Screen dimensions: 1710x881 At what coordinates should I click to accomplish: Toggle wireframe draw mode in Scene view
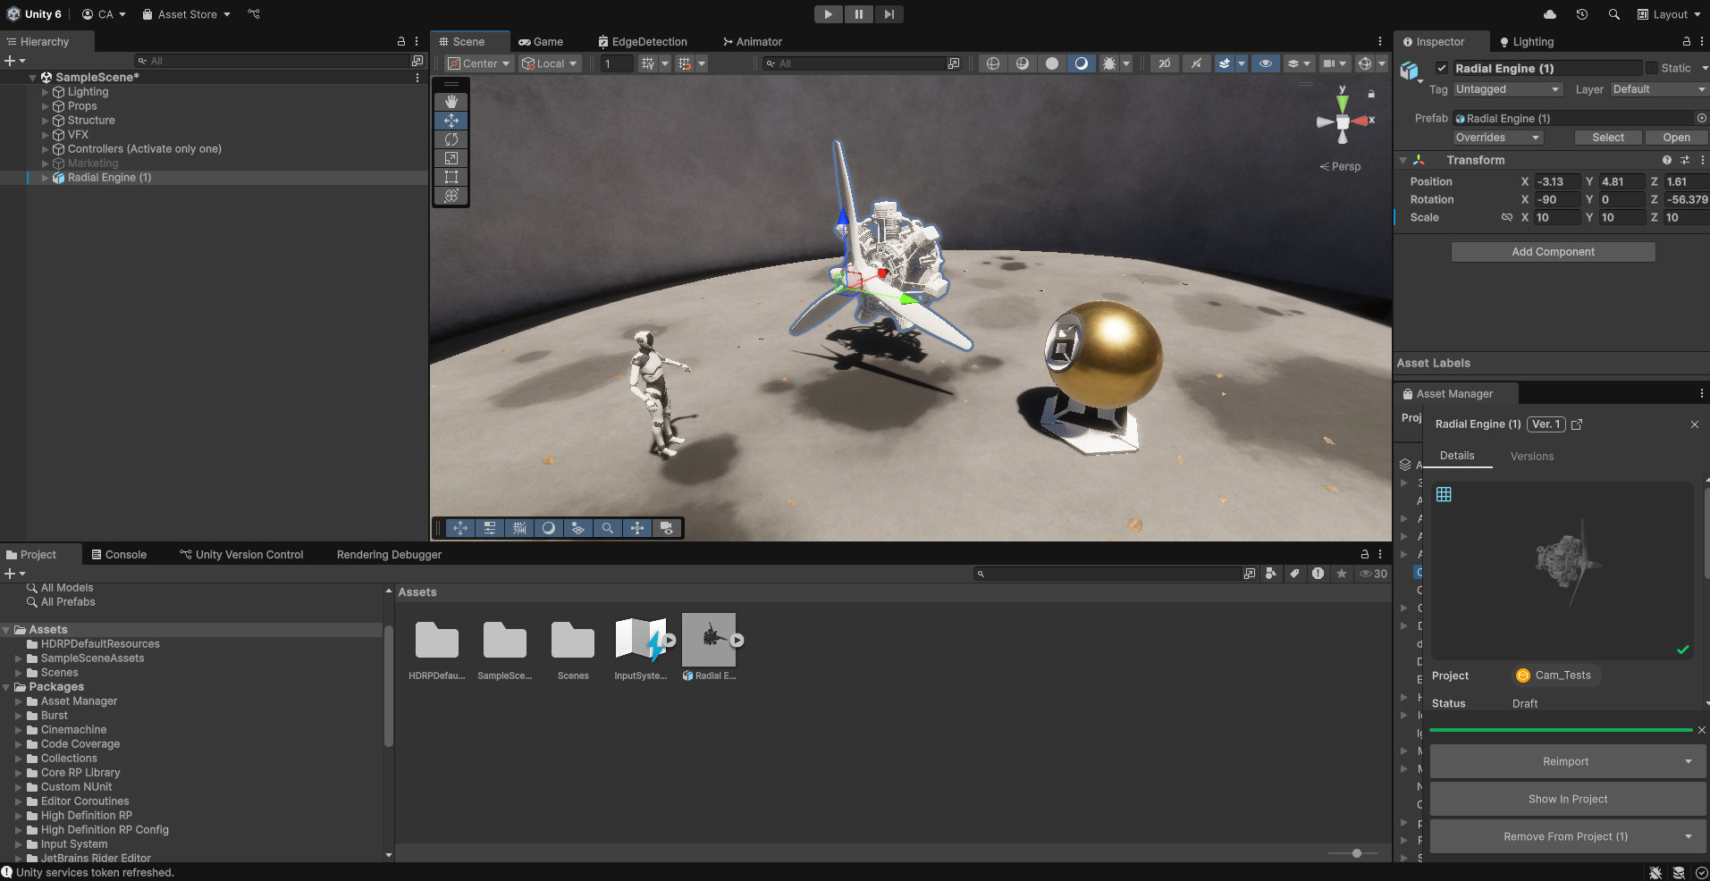pyautogui.click(x=992, y=63)
